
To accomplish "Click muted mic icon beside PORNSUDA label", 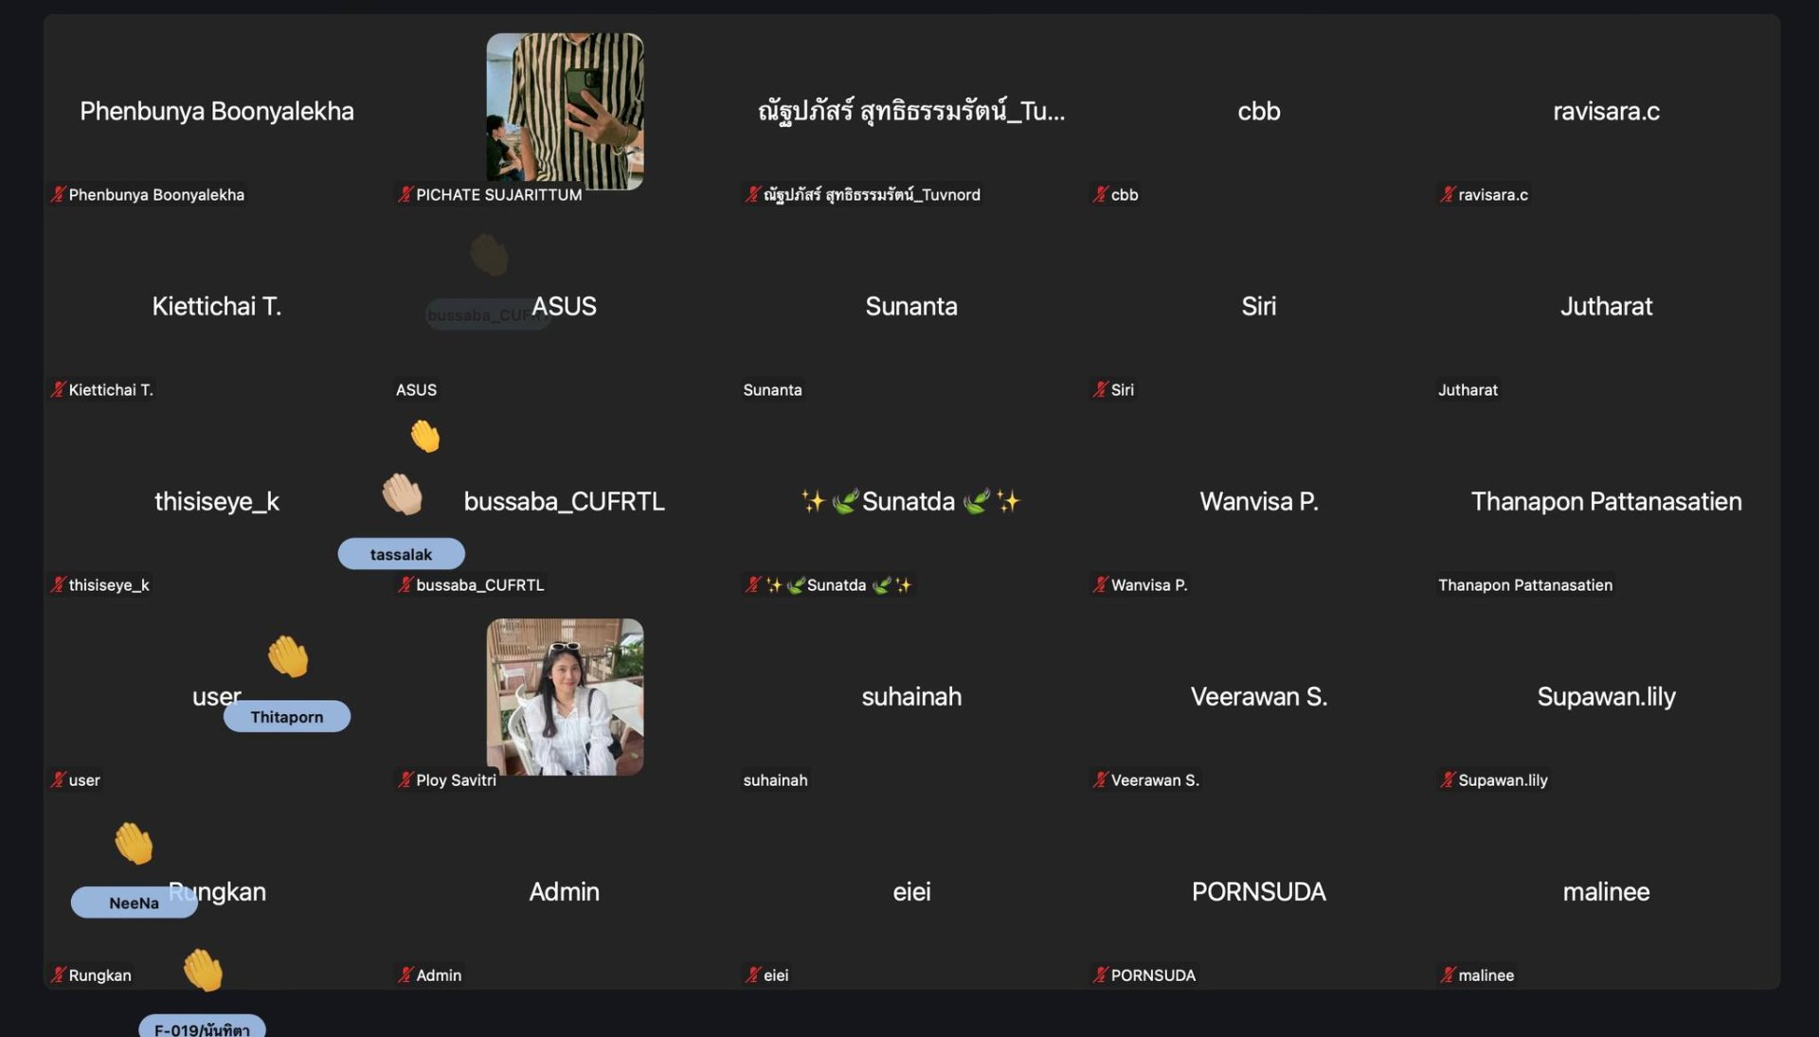I will (1100, 974).
